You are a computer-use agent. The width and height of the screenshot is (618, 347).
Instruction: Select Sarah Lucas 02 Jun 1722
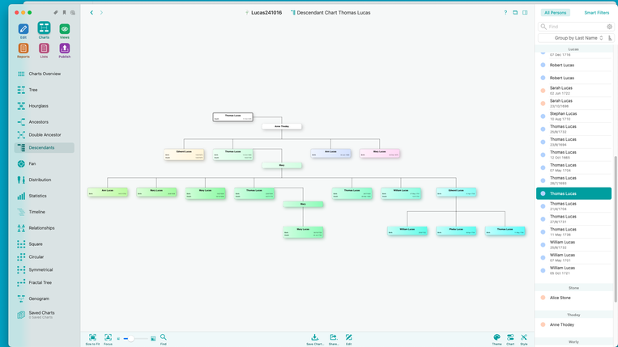point(573,91)
